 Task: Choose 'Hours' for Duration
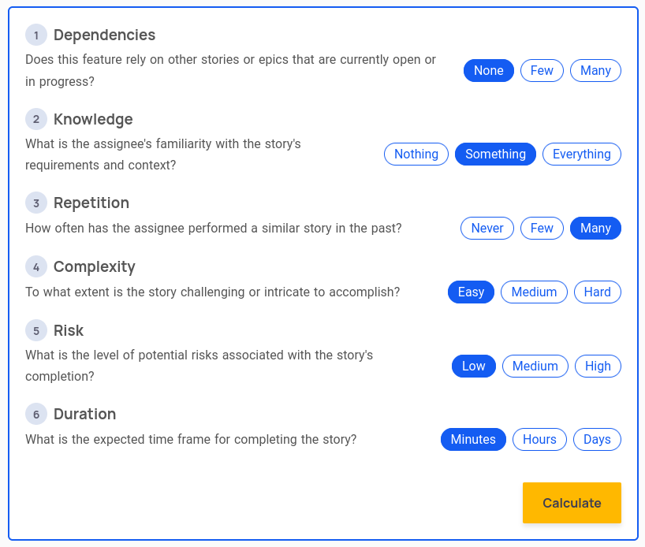539,440
